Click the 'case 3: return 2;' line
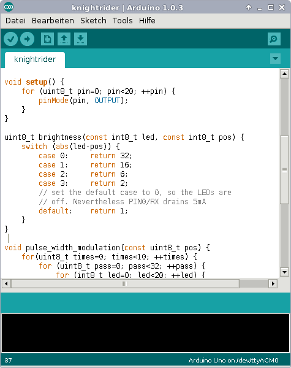The width and height of the screenshot is (291, 368). 83,183
